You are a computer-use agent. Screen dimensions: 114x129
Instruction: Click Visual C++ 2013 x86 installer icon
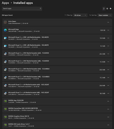(5, 78)
